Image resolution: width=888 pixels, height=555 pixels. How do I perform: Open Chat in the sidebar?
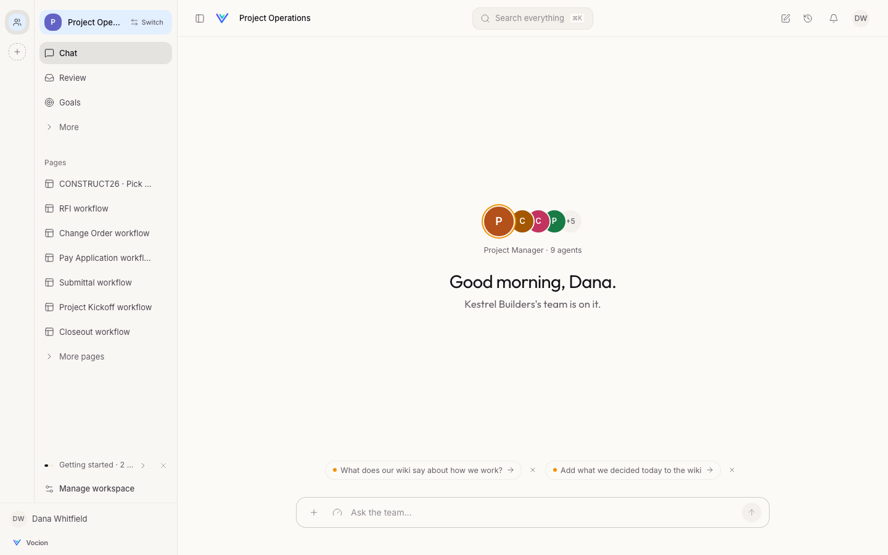click(x=106, y=53)
